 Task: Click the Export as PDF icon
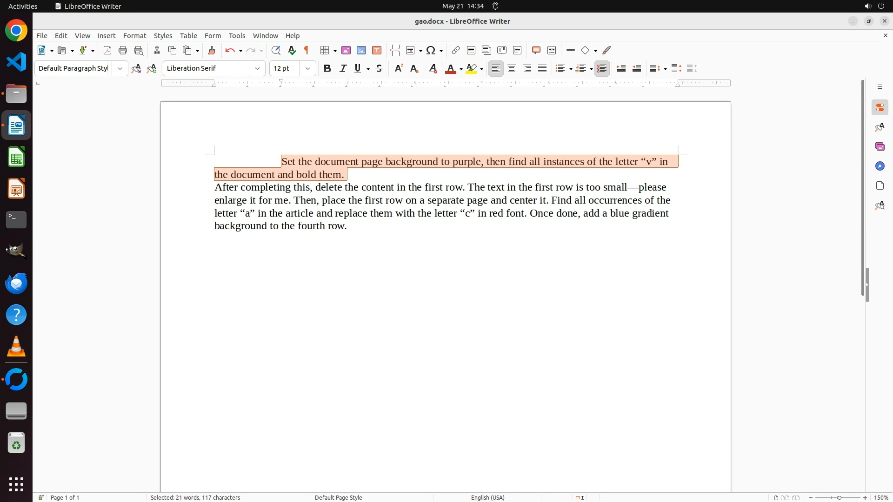(107, 50)
